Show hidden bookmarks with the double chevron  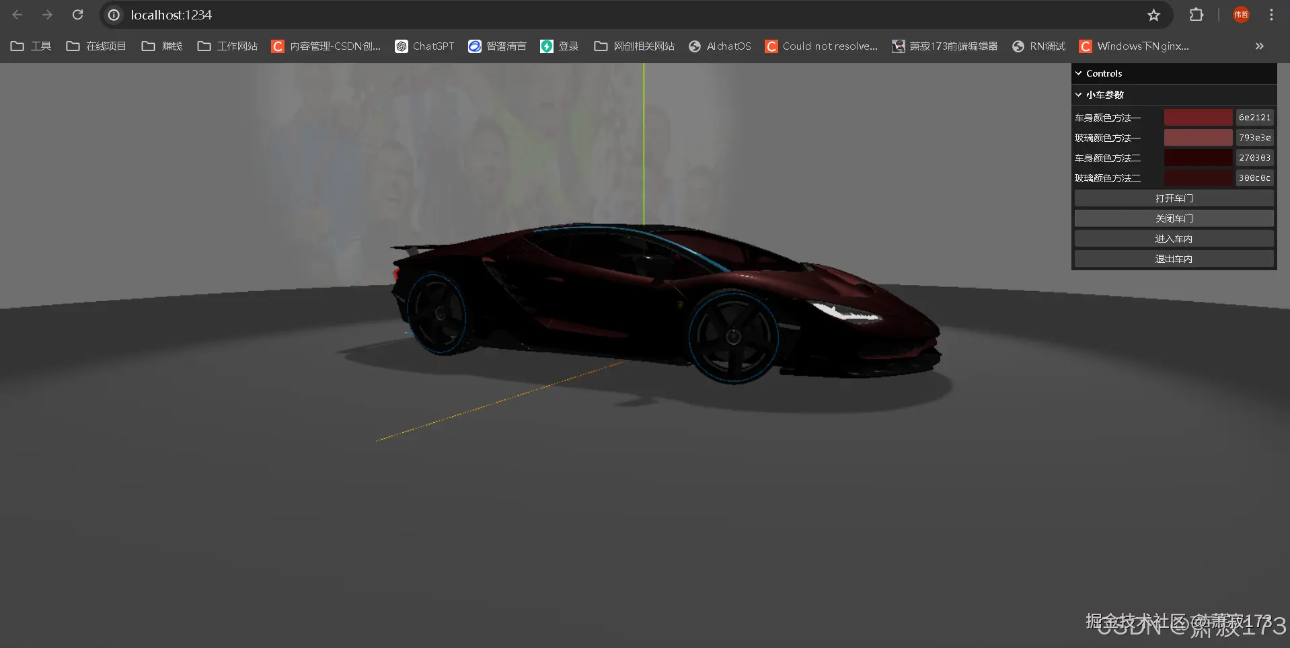[1260, 46]
